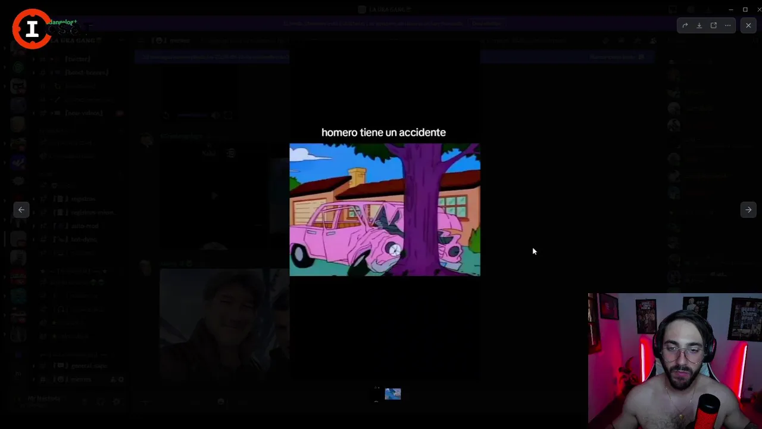The height and width of the screenshot is (429, 762).
Task: Close the image viewer overlay
Action: click(x=748, y=26)
